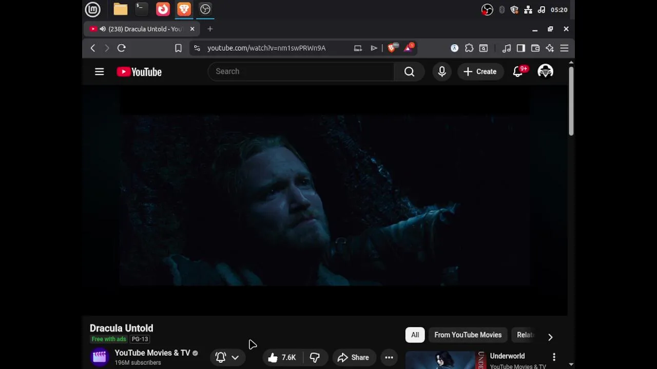Go to the YouTube home logo

[139, 72]
